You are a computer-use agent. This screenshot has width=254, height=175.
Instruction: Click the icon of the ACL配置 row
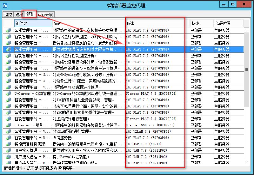click(9, 81)
